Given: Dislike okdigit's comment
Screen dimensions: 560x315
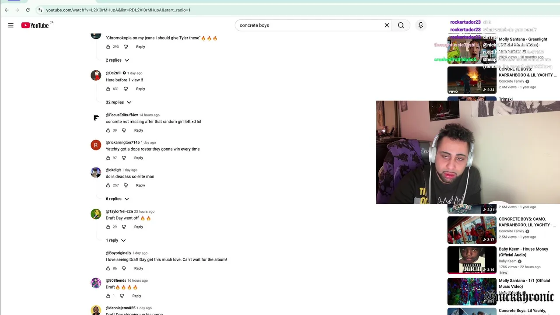Looking at the screenshot, I should coord(126,185).
